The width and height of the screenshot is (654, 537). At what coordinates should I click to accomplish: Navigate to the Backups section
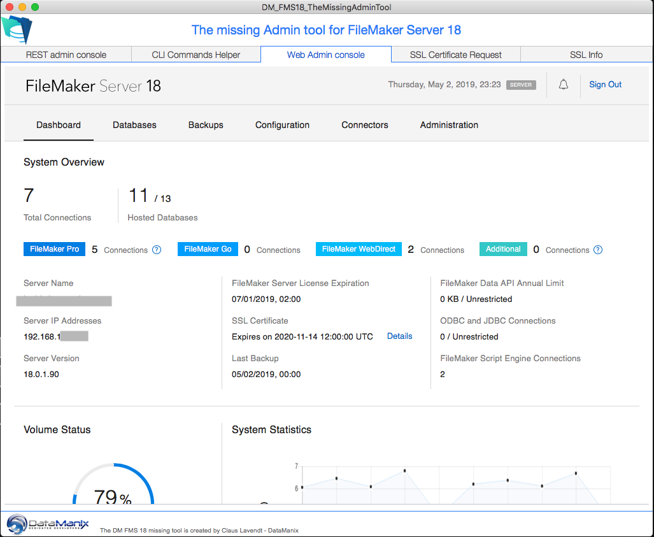click(x=206, y=125)
